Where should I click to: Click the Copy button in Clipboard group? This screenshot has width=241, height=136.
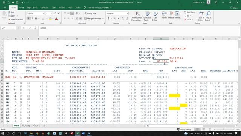[x=12, y=16]
